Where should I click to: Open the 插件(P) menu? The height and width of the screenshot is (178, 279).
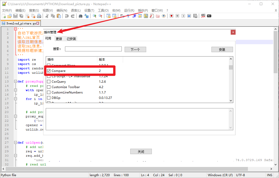[x=143, y=11]
